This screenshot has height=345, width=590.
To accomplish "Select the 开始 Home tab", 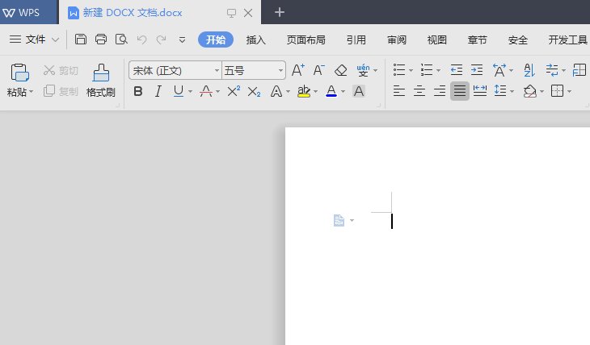I will (216, 39).
